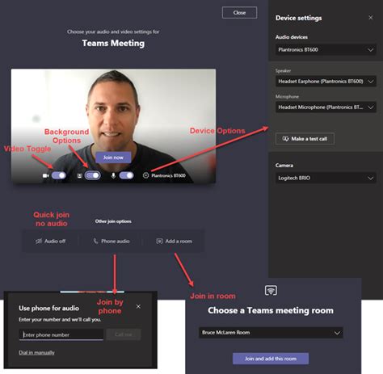The width and height of the screenshot is (383, 374).
Task: Select the Phone audio join option
Action: pos(112,242)
